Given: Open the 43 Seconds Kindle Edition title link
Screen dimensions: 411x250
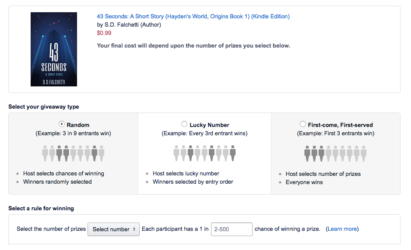Looking at the screenshot, I should 193,16.
